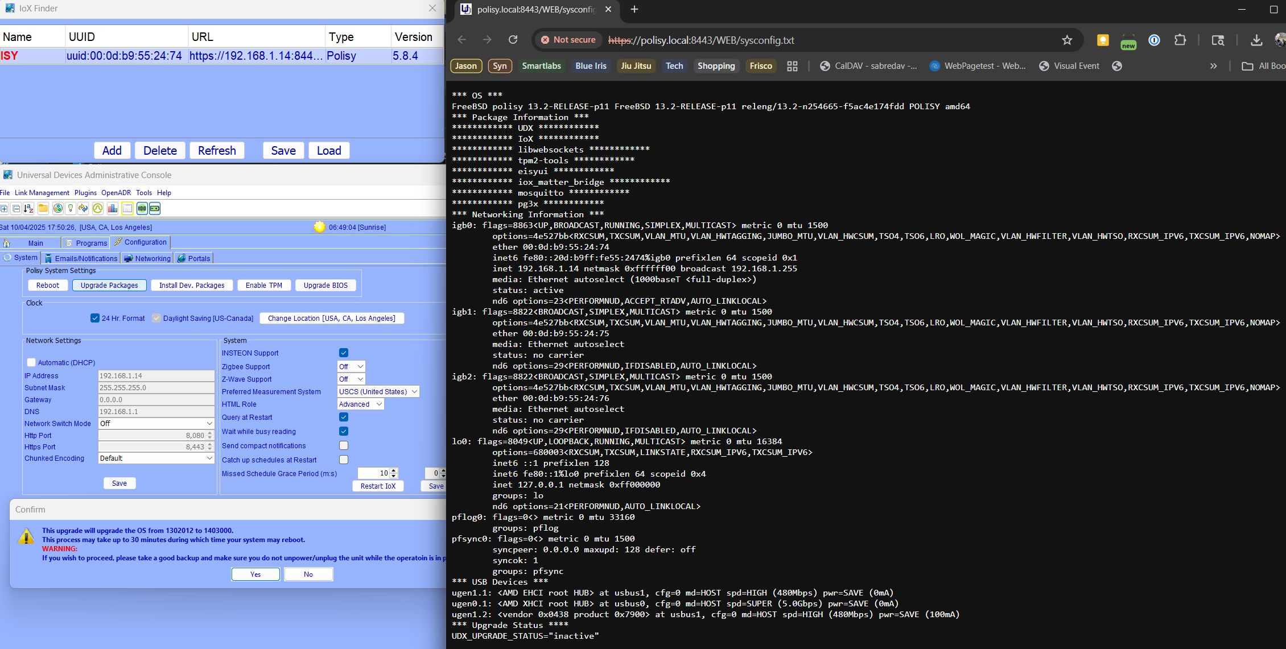This screenshot has width=1286, height=649.
Task: Bookmark page with the star icon
Action: tap(1067, 40)
